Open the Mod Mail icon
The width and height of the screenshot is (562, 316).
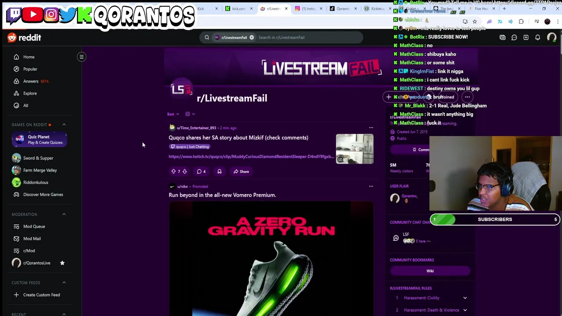pyautogui.click(x=16, y=238)
